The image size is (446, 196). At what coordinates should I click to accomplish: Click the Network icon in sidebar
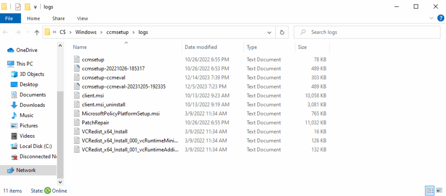(x=10, y=170)
